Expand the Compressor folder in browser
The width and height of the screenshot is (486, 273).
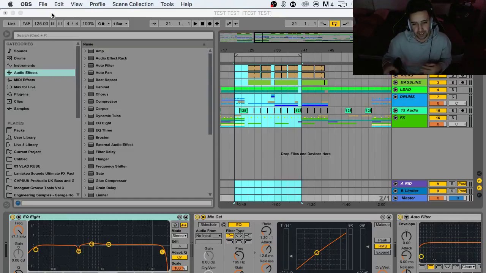[x=85, y=102]
